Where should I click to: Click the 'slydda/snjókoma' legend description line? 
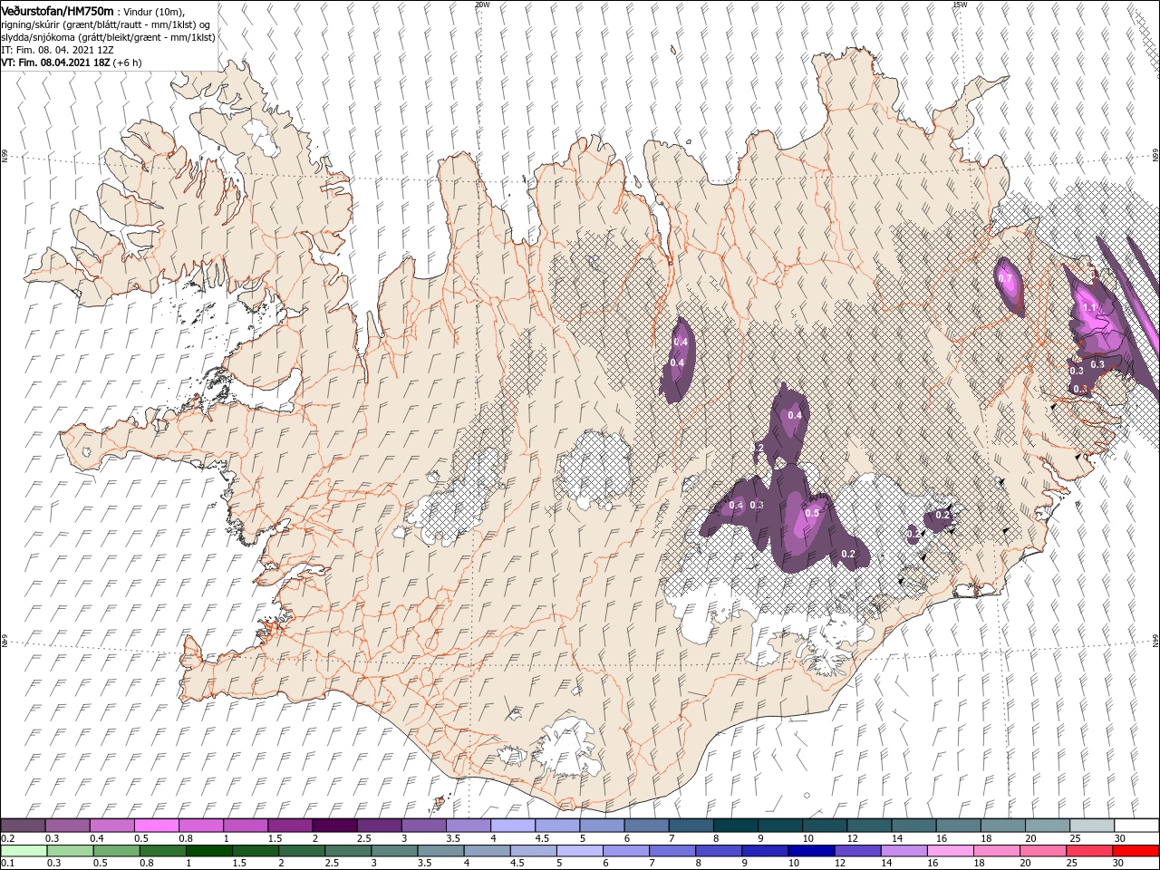[x=108, y=37]
